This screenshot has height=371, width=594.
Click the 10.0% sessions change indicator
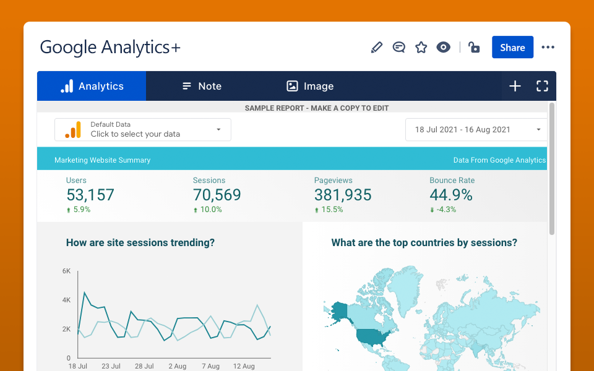point(208,210)
